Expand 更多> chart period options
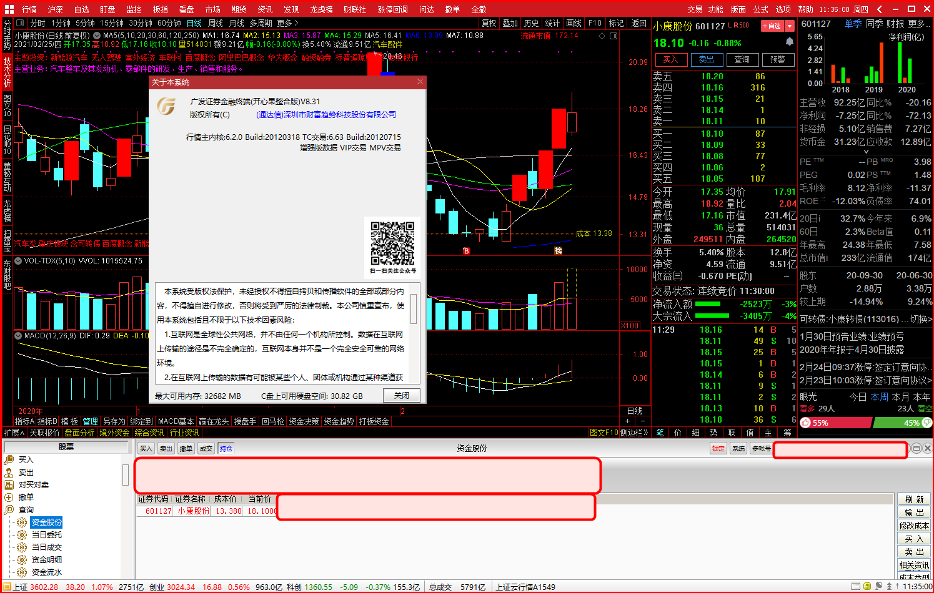The image size is (934, 593). pos(287,23)
